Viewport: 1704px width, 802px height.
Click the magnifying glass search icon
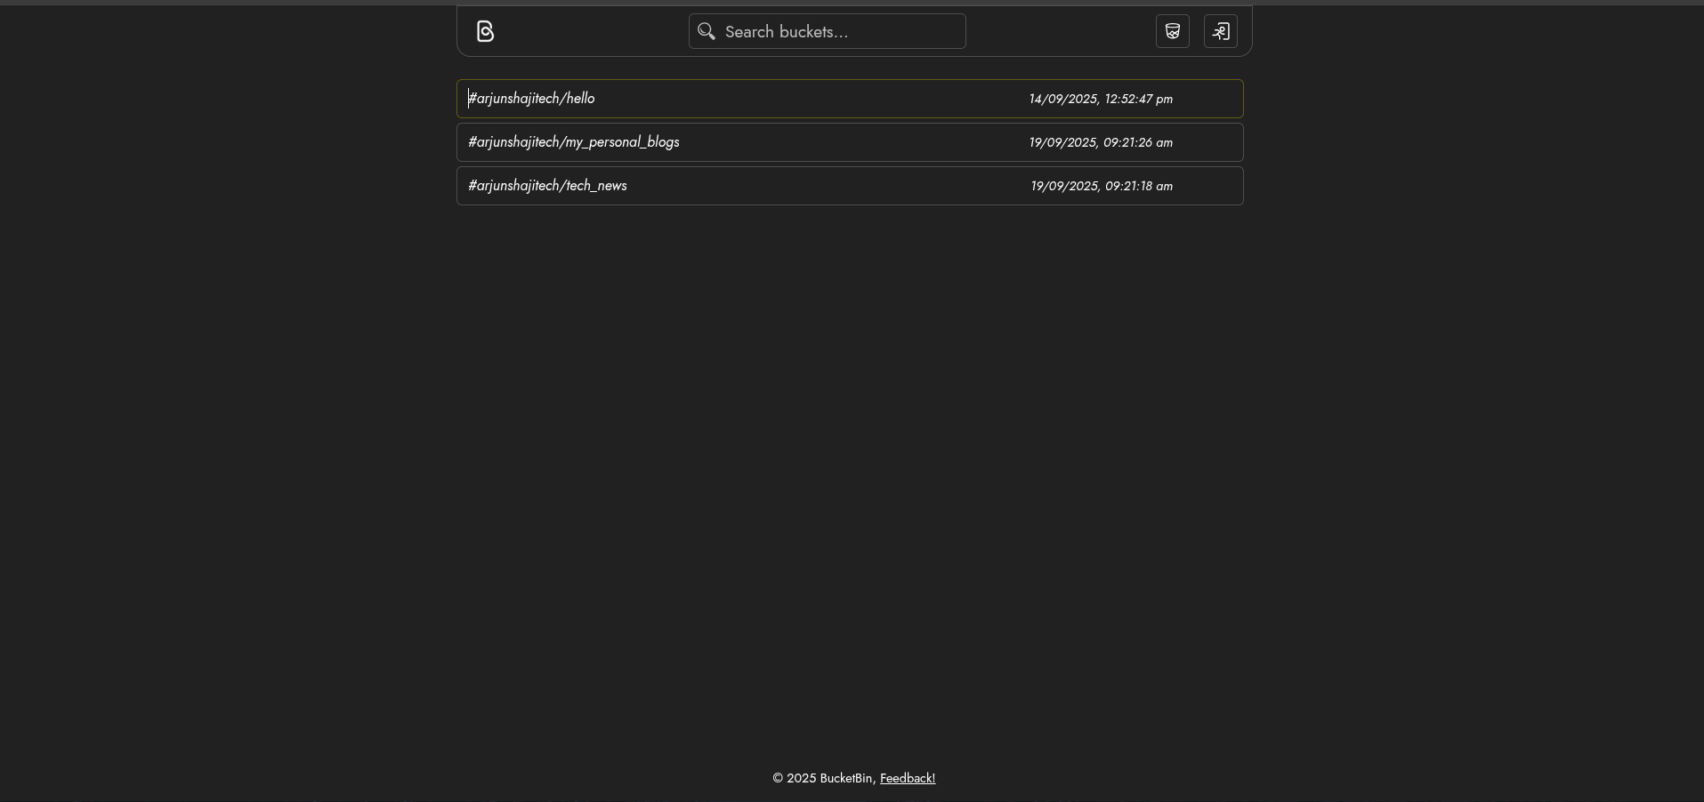[x=707, y=32]
